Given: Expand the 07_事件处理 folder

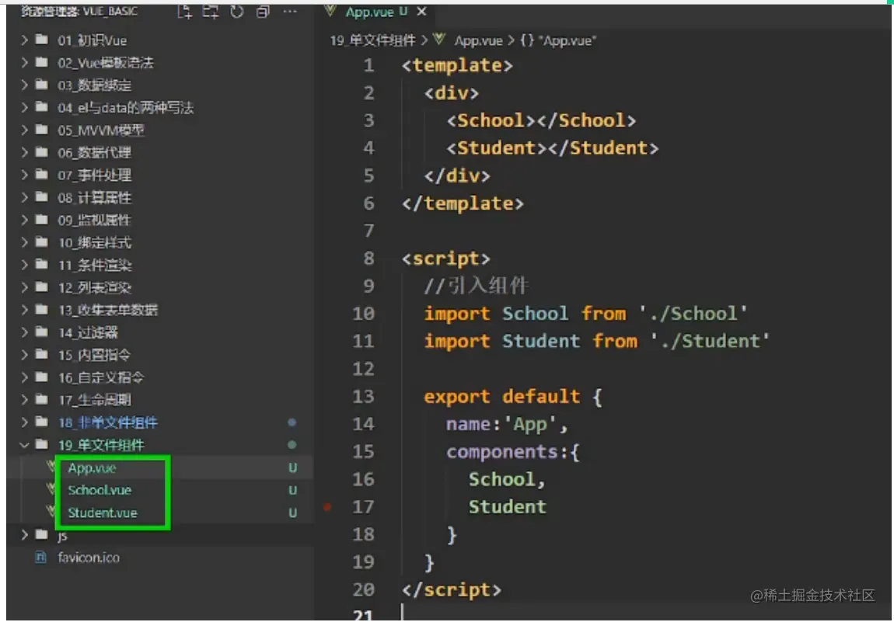Looking at the screenshot, I should coord(24,175).
